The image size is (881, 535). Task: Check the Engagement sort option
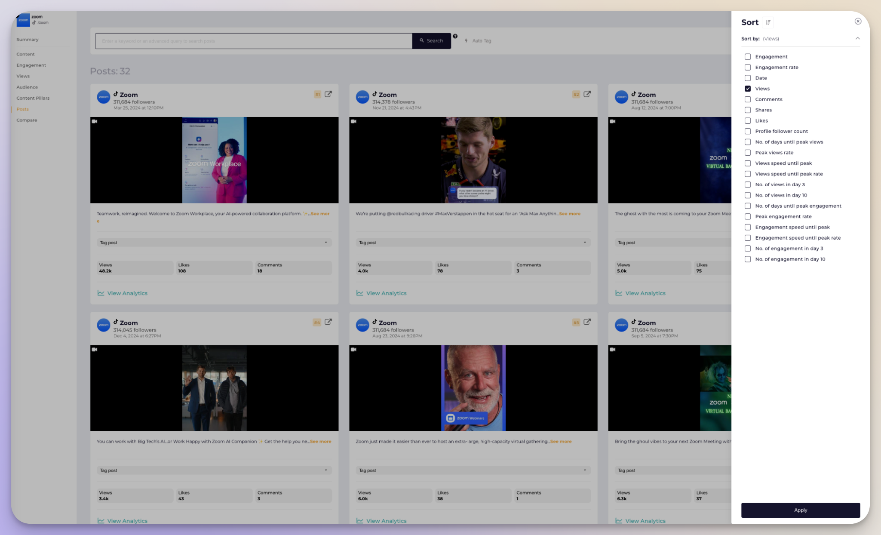pyautogui.click(x=748, y=57)
